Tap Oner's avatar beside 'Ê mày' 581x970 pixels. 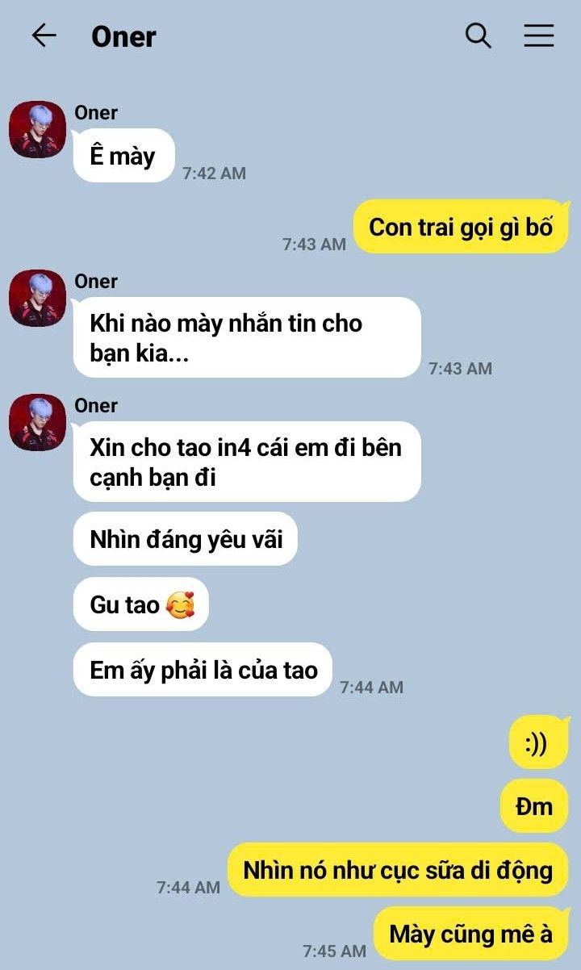pos(37,129)
